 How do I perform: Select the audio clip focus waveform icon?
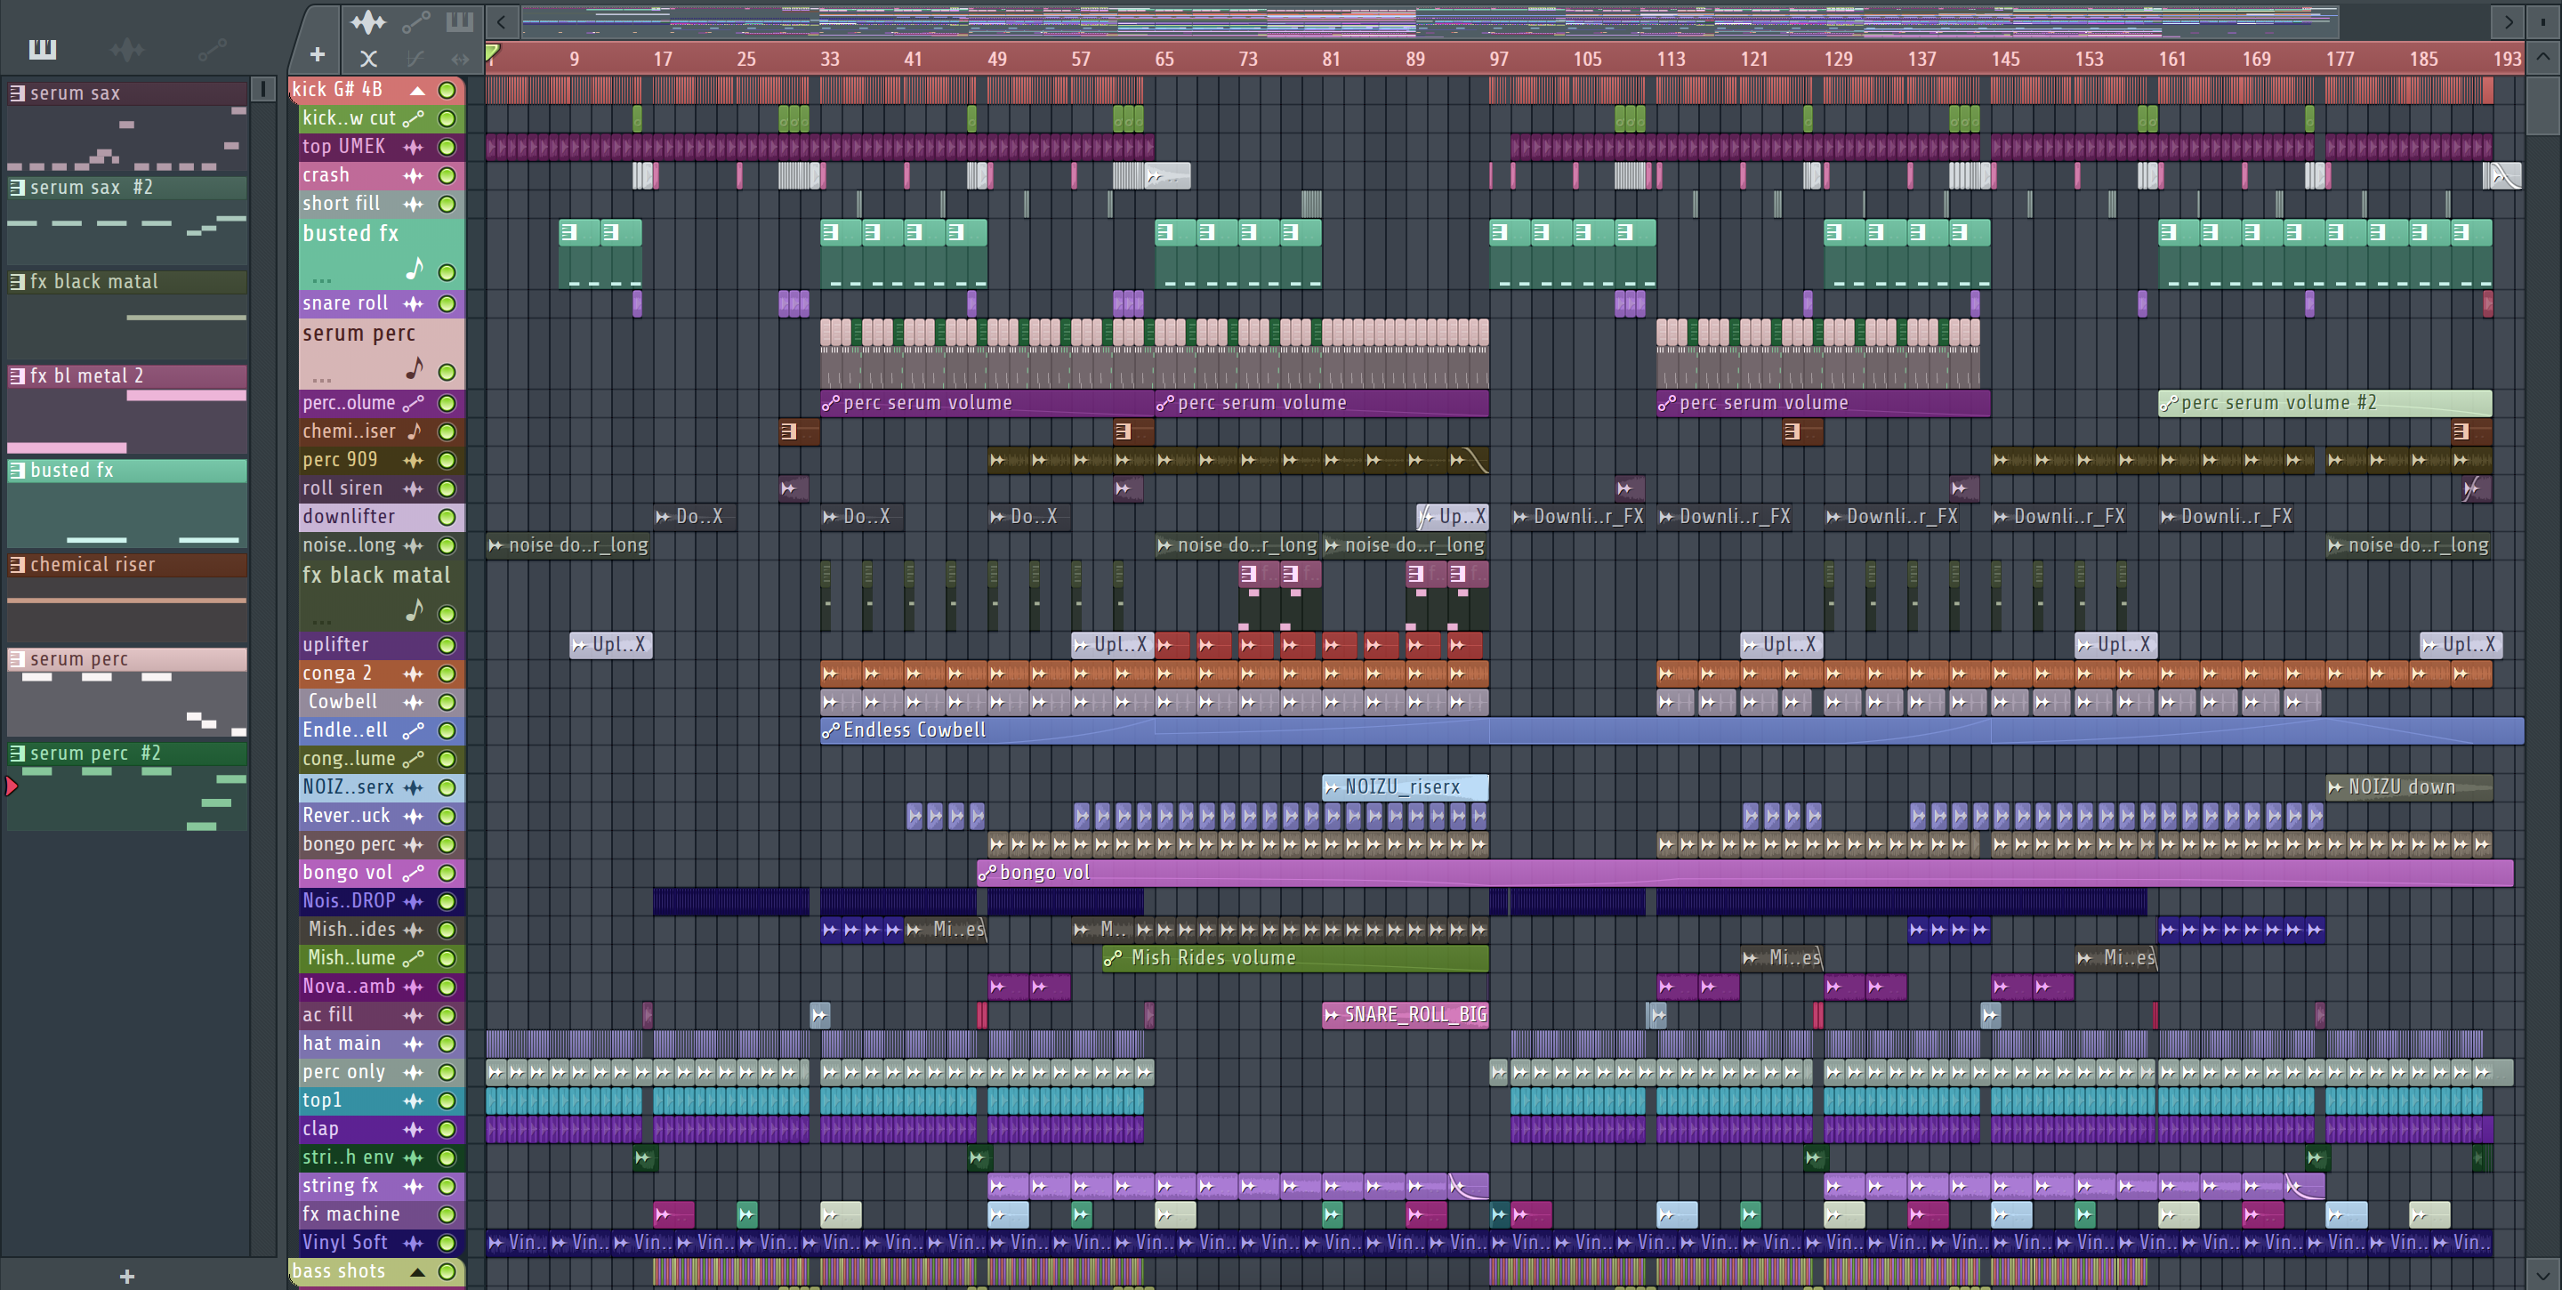click(x=368, y=20)
